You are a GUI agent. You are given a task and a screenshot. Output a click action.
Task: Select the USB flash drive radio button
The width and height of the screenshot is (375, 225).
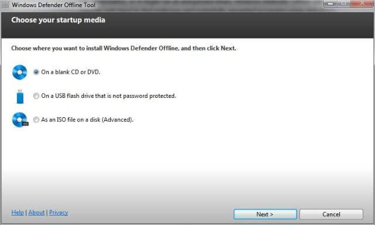(36, 96)
